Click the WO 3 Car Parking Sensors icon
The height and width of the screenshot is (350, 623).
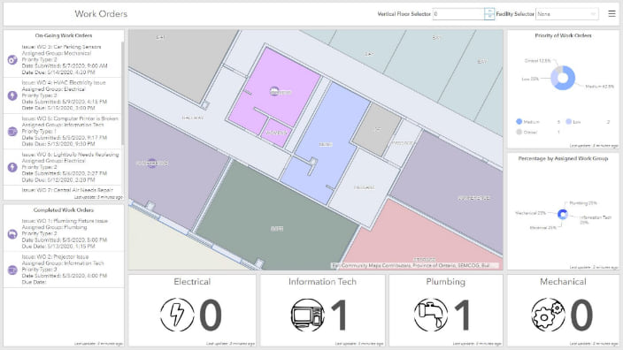click(12, 59)
